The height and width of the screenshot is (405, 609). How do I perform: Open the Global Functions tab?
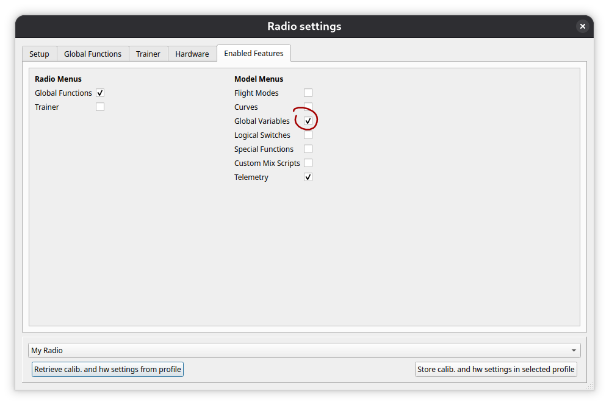coord(93,54)
